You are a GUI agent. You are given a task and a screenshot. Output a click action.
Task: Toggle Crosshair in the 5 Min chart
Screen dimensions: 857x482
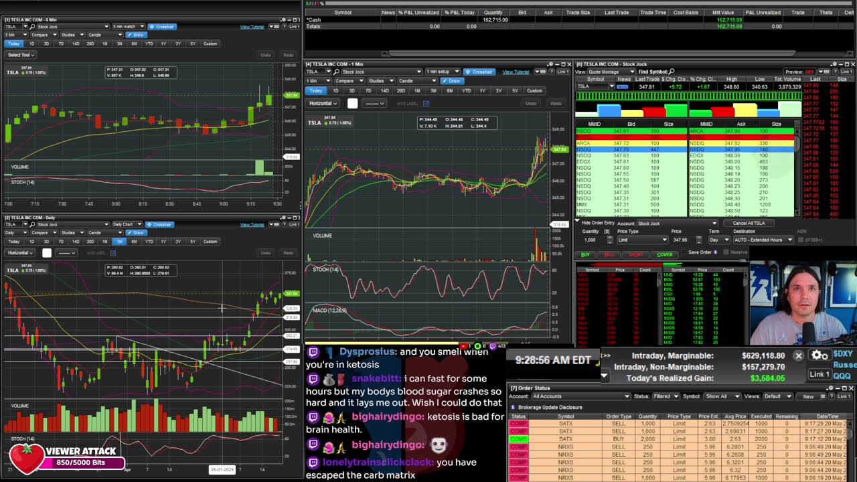tap(162, 27)
